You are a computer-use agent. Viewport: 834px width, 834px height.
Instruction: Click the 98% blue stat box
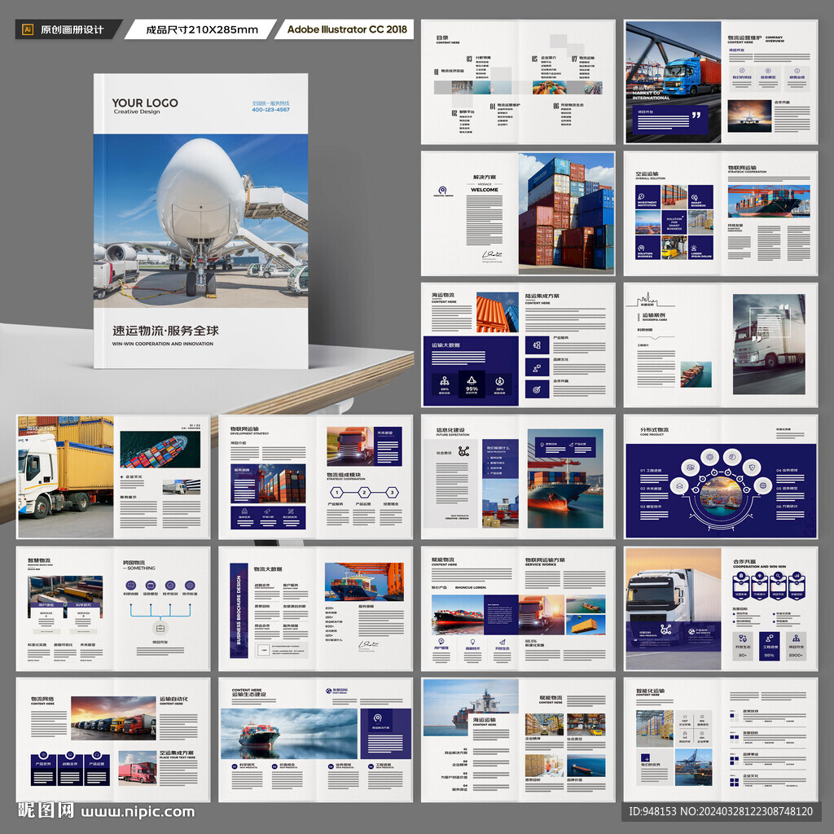pyautogui.click(x=769, y=646)
